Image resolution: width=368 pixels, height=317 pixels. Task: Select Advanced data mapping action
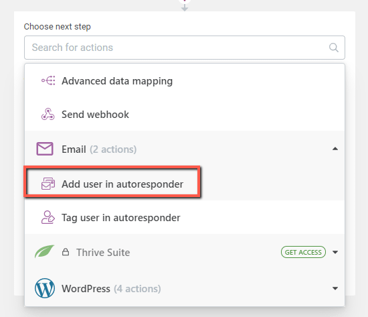tap(185, 81)
